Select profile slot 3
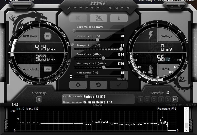 pyautogui.click(x=154, y=99)
